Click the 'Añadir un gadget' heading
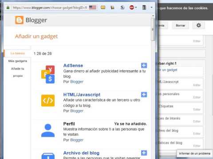 [36, 36]
